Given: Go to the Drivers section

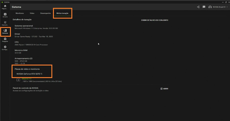Looking at the screenshot, I should (5, 15).
